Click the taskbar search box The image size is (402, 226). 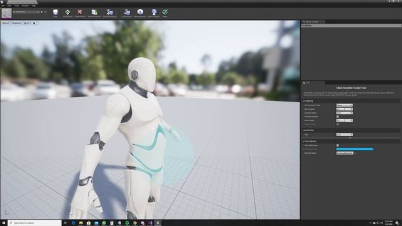(x=35, y=223)
